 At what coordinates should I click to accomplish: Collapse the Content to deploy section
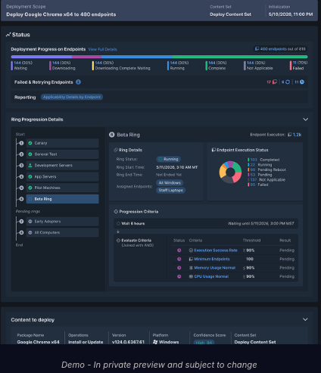coord(305,319)
